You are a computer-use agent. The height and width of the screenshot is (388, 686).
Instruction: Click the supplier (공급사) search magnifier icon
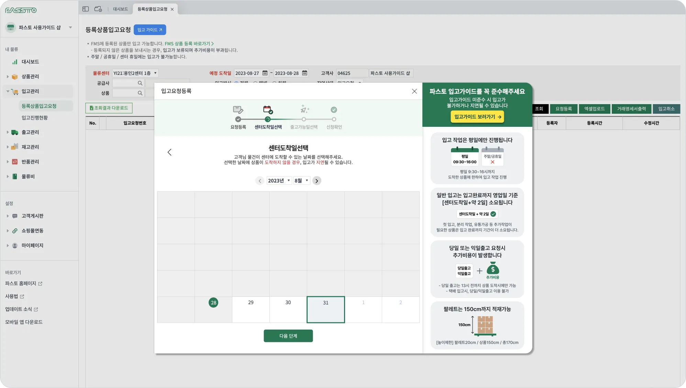140,83
